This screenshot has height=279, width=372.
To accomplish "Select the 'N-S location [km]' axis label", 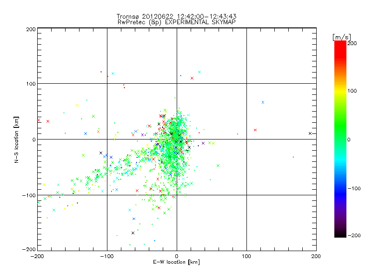I will click(16, 139).
